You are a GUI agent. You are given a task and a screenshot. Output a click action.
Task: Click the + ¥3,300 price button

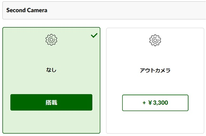[x=155, y=103]
